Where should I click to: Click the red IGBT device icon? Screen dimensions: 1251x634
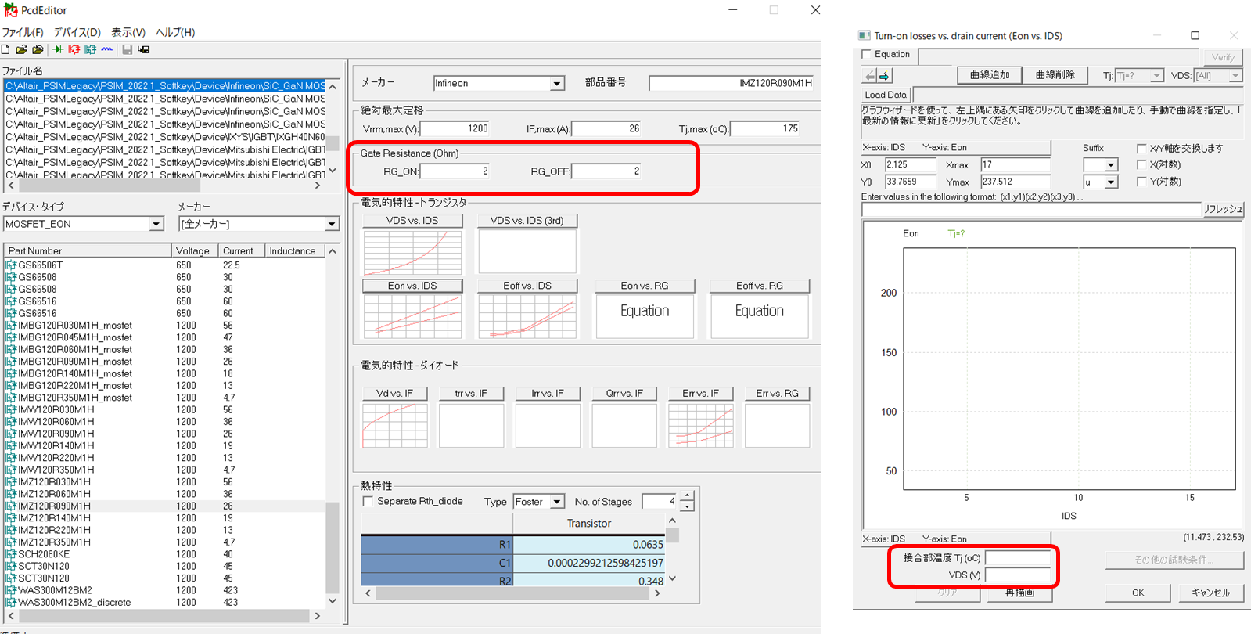point(74,49)
